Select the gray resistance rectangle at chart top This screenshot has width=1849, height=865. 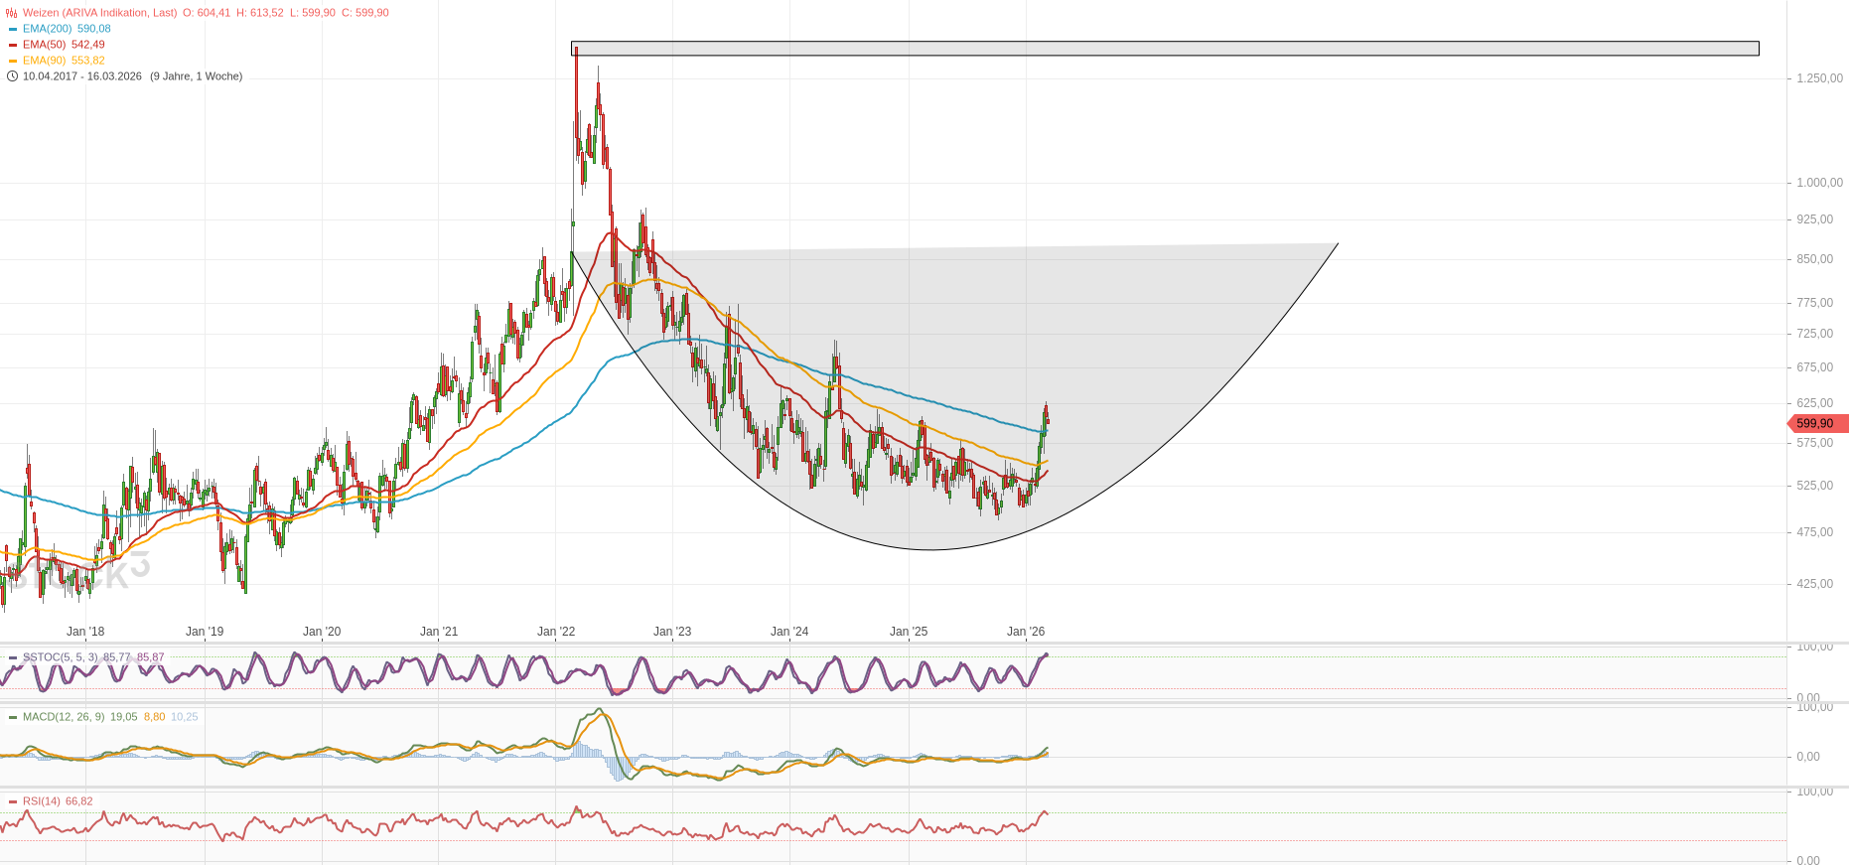(1164, 49)
